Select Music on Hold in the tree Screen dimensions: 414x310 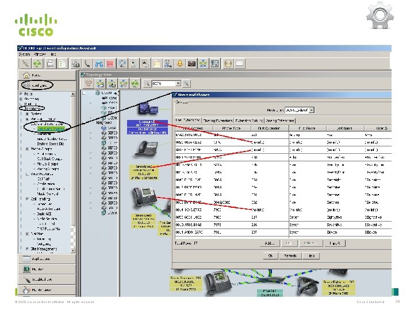tap(48, 194)
